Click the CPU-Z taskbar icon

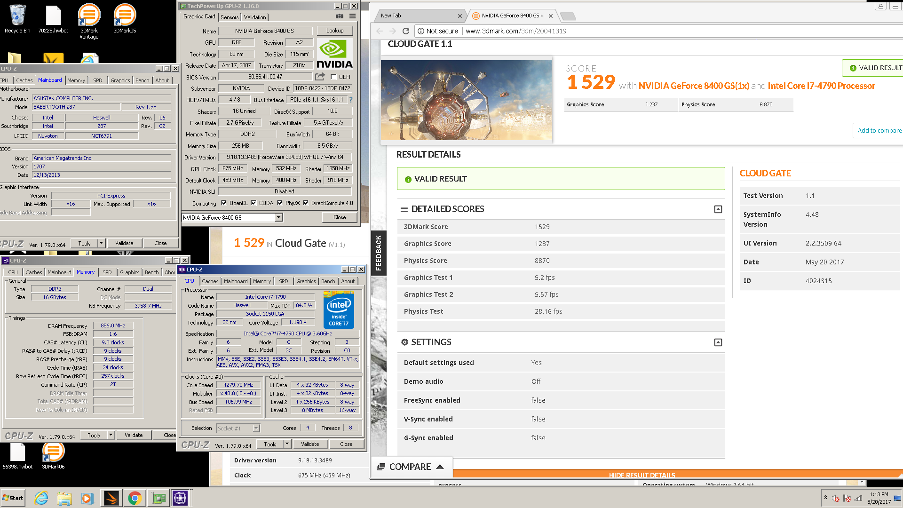[180, 498]
